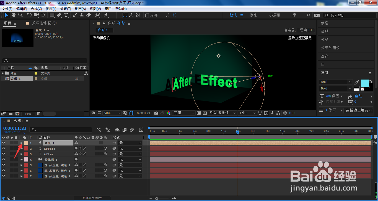Pick color with the Character eyedropper
The height and width of the screenshot is (201, 378).
[357, 82]
